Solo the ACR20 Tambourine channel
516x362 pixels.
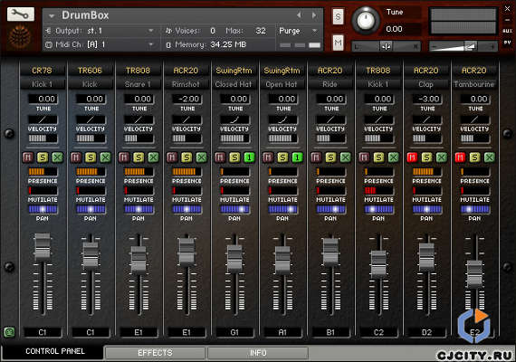[475, 157]
